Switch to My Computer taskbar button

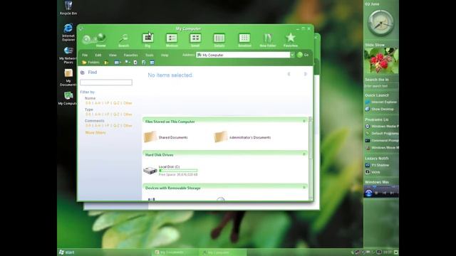[x=222, y=252]
